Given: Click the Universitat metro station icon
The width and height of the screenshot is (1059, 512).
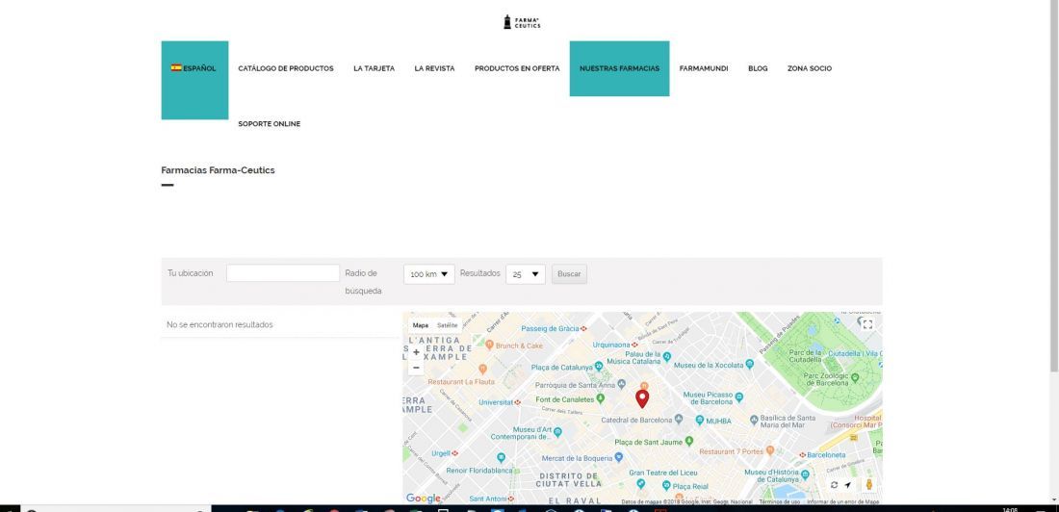Looking at the screenshot, I should tap(517, 402).
